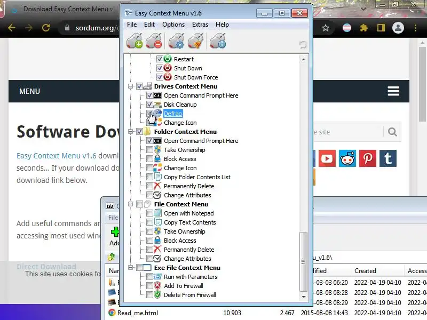Enable the Copy Folder Contents List checkbox

click(149, 177)
